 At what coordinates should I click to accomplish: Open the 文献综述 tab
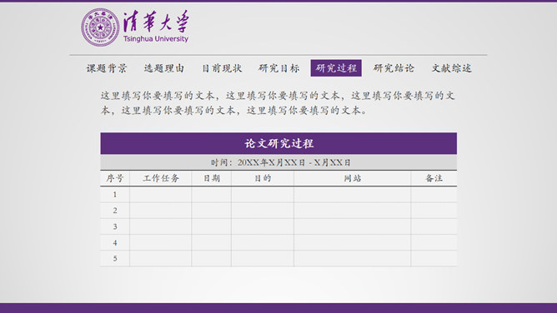(x=451, y=68)
